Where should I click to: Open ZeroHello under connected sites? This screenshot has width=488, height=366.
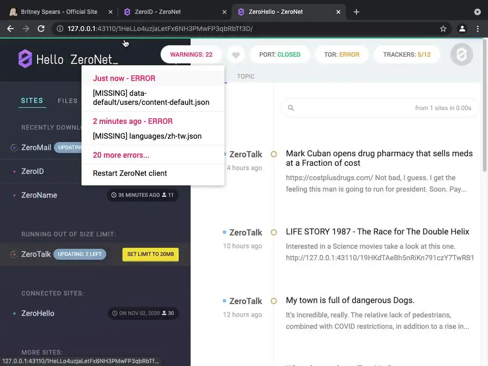(x=38, y=314)
